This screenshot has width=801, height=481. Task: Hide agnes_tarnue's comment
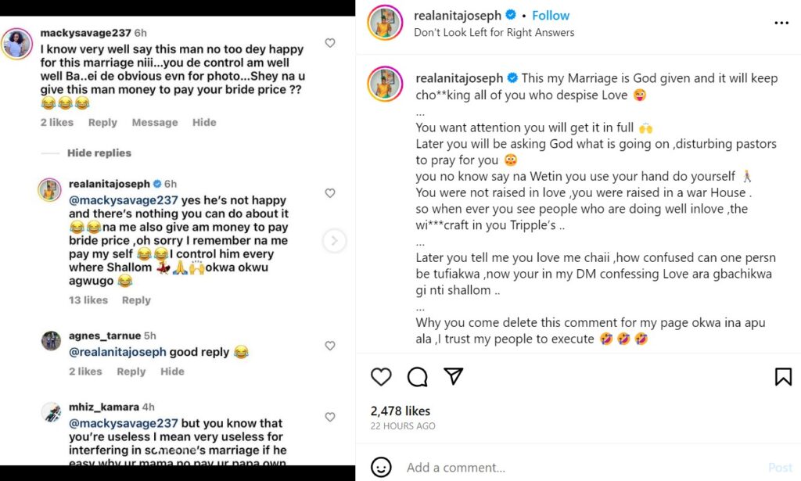tap(172, 372)
